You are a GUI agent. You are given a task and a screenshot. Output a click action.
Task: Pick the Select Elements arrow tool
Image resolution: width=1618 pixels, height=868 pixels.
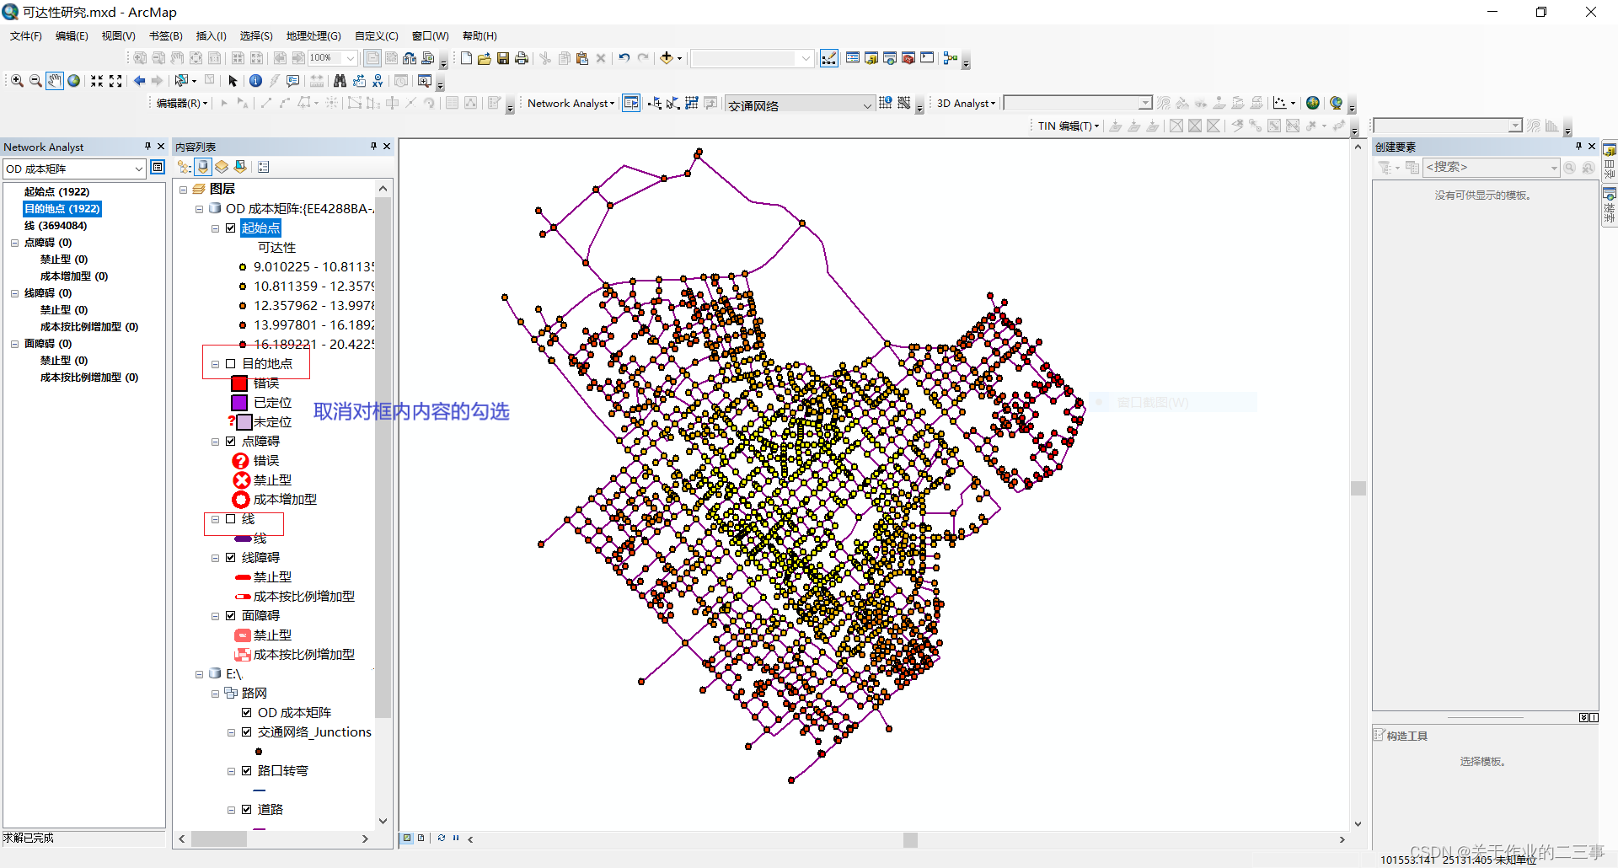click(x=233, y=81)
